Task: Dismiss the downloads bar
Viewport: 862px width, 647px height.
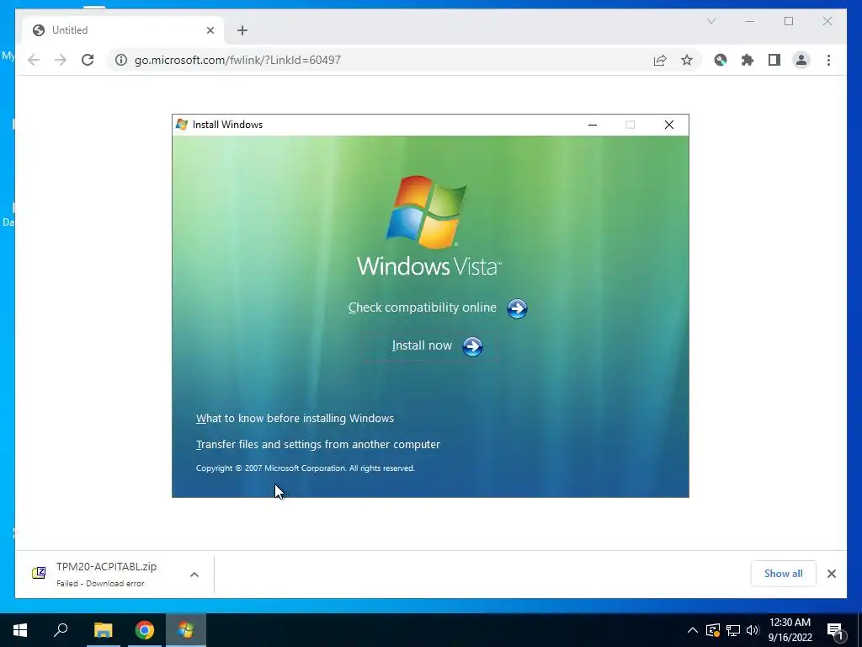Action: coord(831,574)
